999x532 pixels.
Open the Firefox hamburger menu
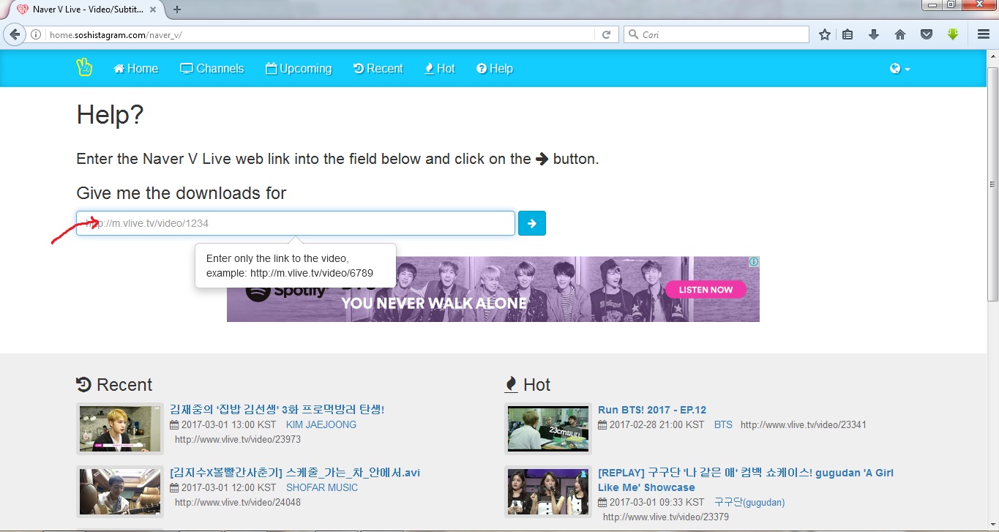(984, 34)
